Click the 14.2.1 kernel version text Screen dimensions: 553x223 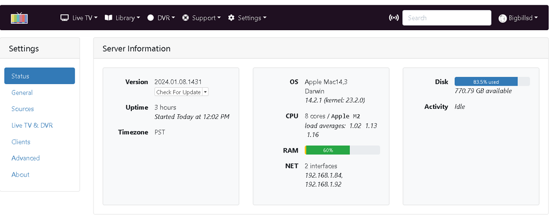335,100
